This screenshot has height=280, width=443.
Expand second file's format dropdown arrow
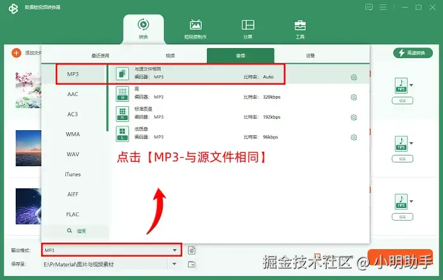coord(411,143)
